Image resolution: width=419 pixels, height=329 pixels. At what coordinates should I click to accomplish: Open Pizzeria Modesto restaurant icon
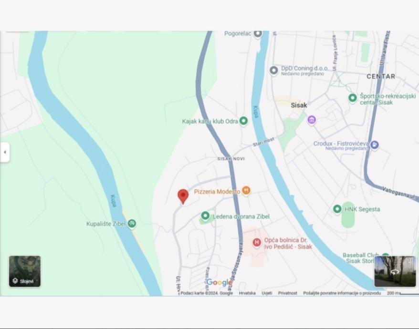point(246,191)
